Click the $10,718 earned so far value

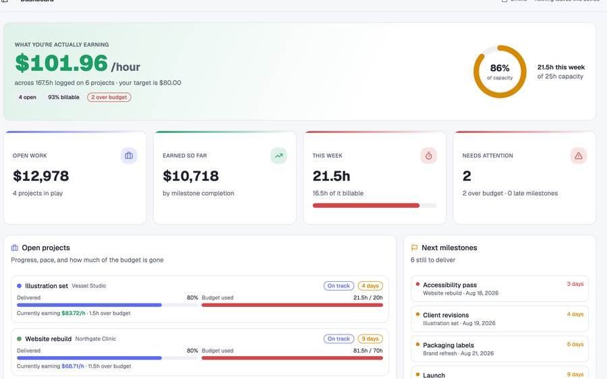191,176
